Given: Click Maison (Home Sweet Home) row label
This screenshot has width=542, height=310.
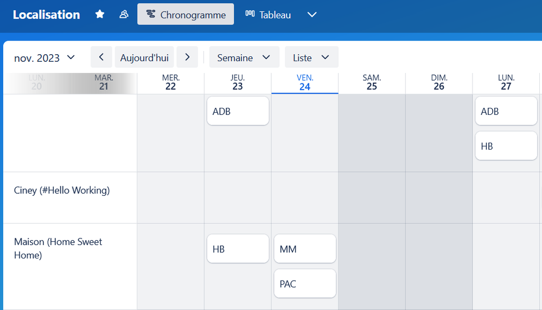Looking at the screenshot, I should (x=58, y=248).
